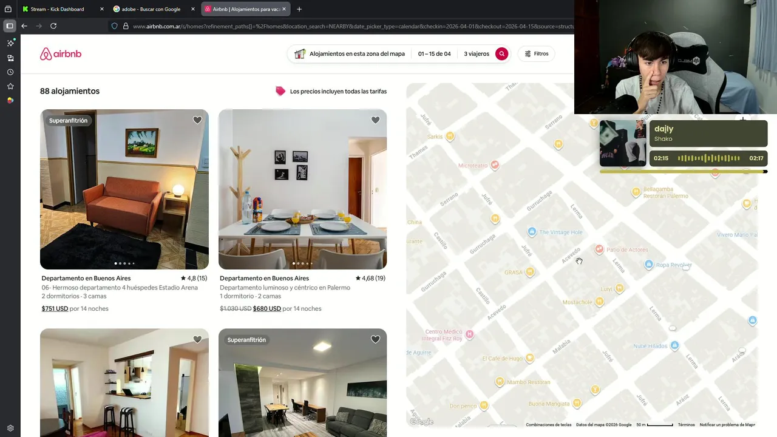Viewport: 777px width, 437px height.
Task: Focus the airbnb.com.ar URL address bar
Action: (352, 26)
